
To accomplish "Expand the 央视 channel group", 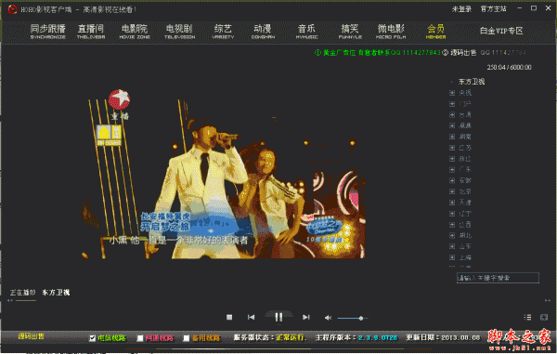I will tap(452, 93).
